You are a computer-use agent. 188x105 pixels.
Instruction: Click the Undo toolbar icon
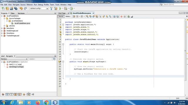(x=21, y=8)
